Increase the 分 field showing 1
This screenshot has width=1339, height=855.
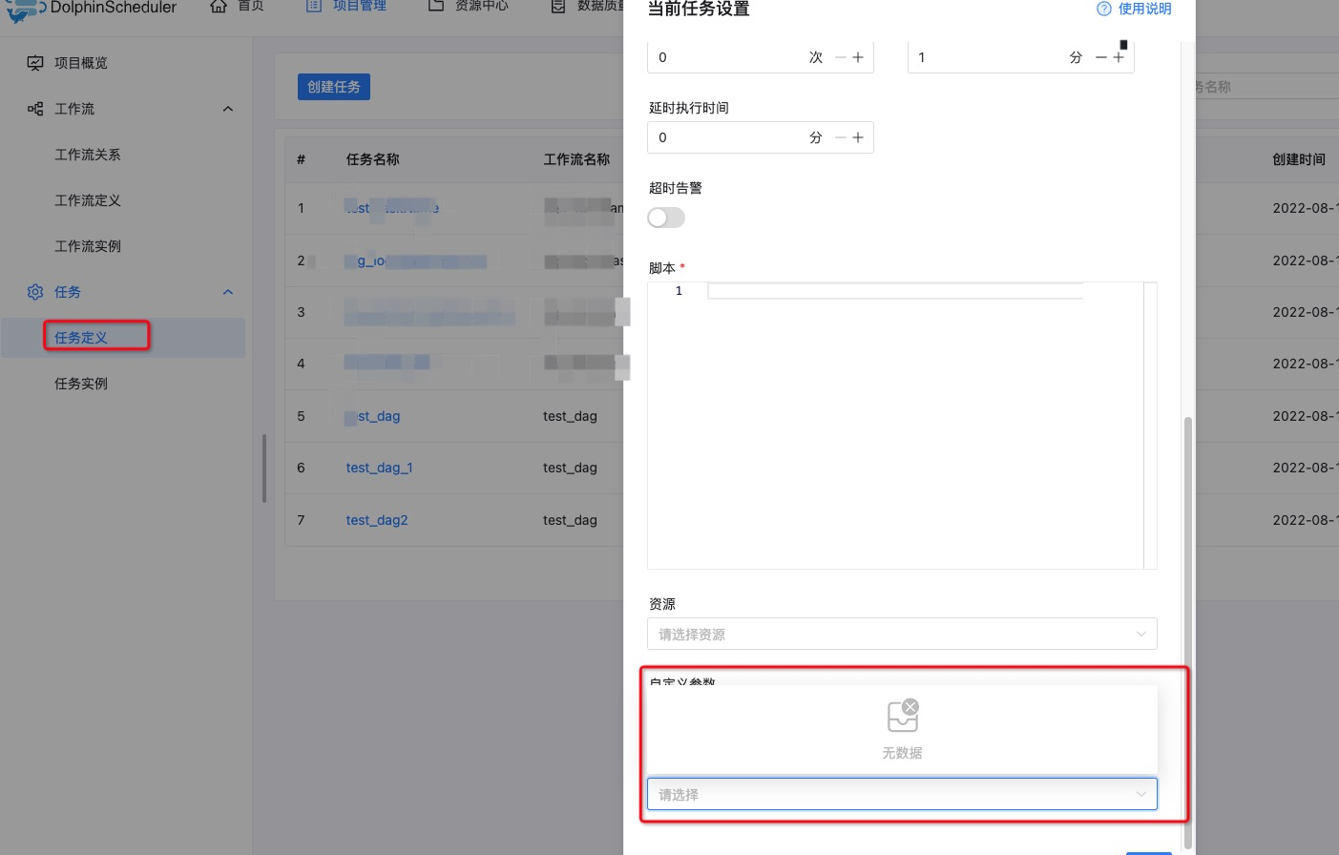1119,57
